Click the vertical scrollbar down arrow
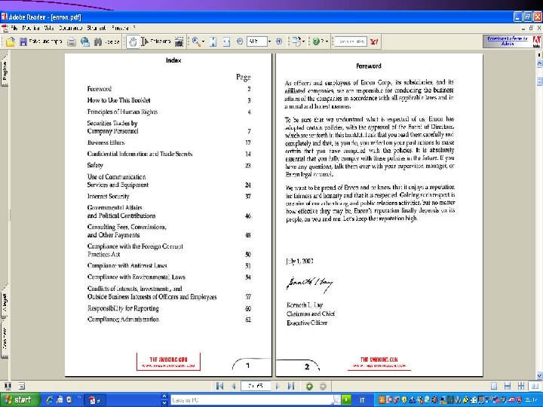 [539, 376]
